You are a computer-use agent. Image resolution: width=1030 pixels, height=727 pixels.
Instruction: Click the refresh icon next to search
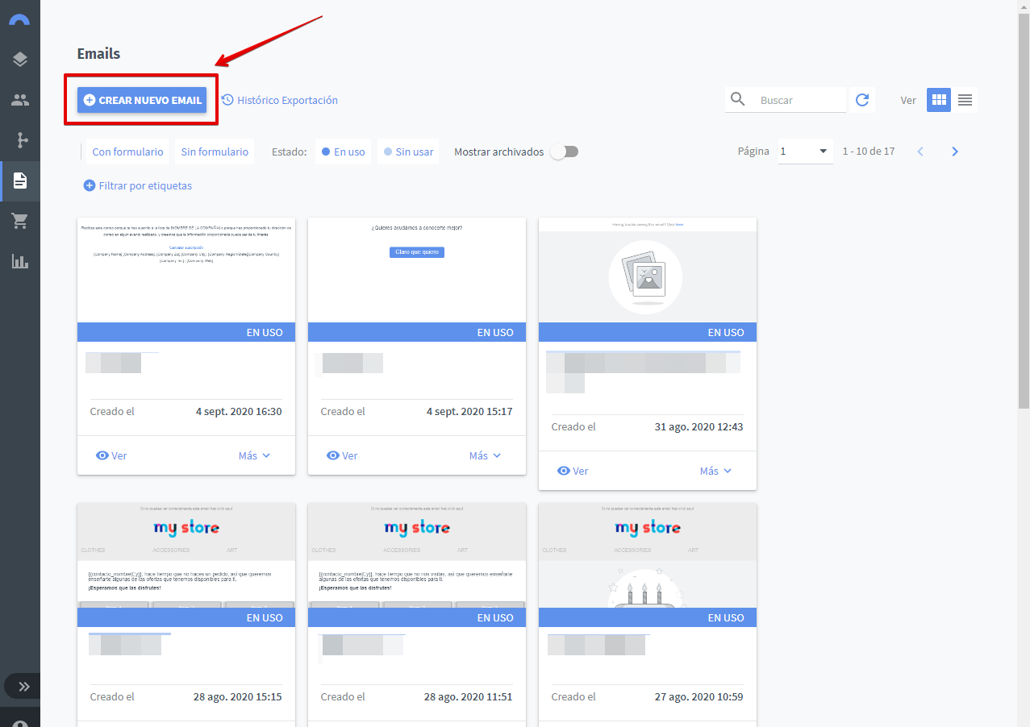coord(862,100)
